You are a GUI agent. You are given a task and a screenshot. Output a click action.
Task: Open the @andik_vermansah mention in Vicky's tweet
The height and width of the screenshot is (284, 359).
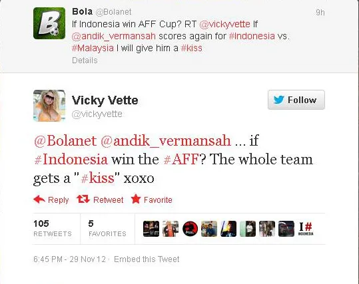166,140
